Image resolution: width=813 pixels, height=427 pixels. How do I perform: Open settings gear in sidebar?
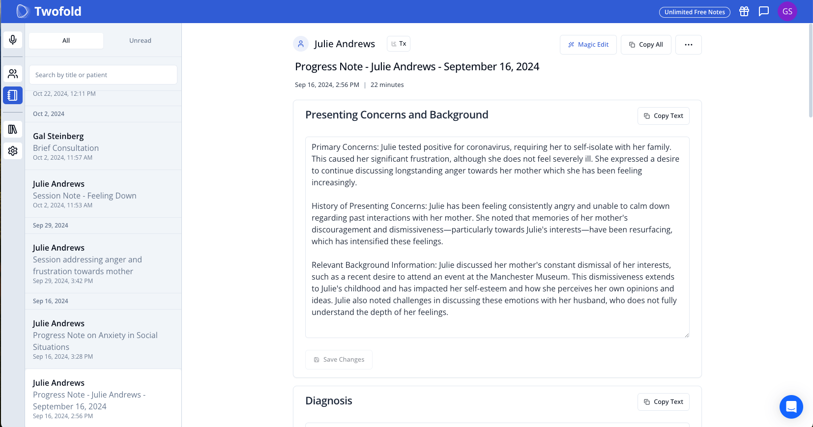tap(13, 151)
